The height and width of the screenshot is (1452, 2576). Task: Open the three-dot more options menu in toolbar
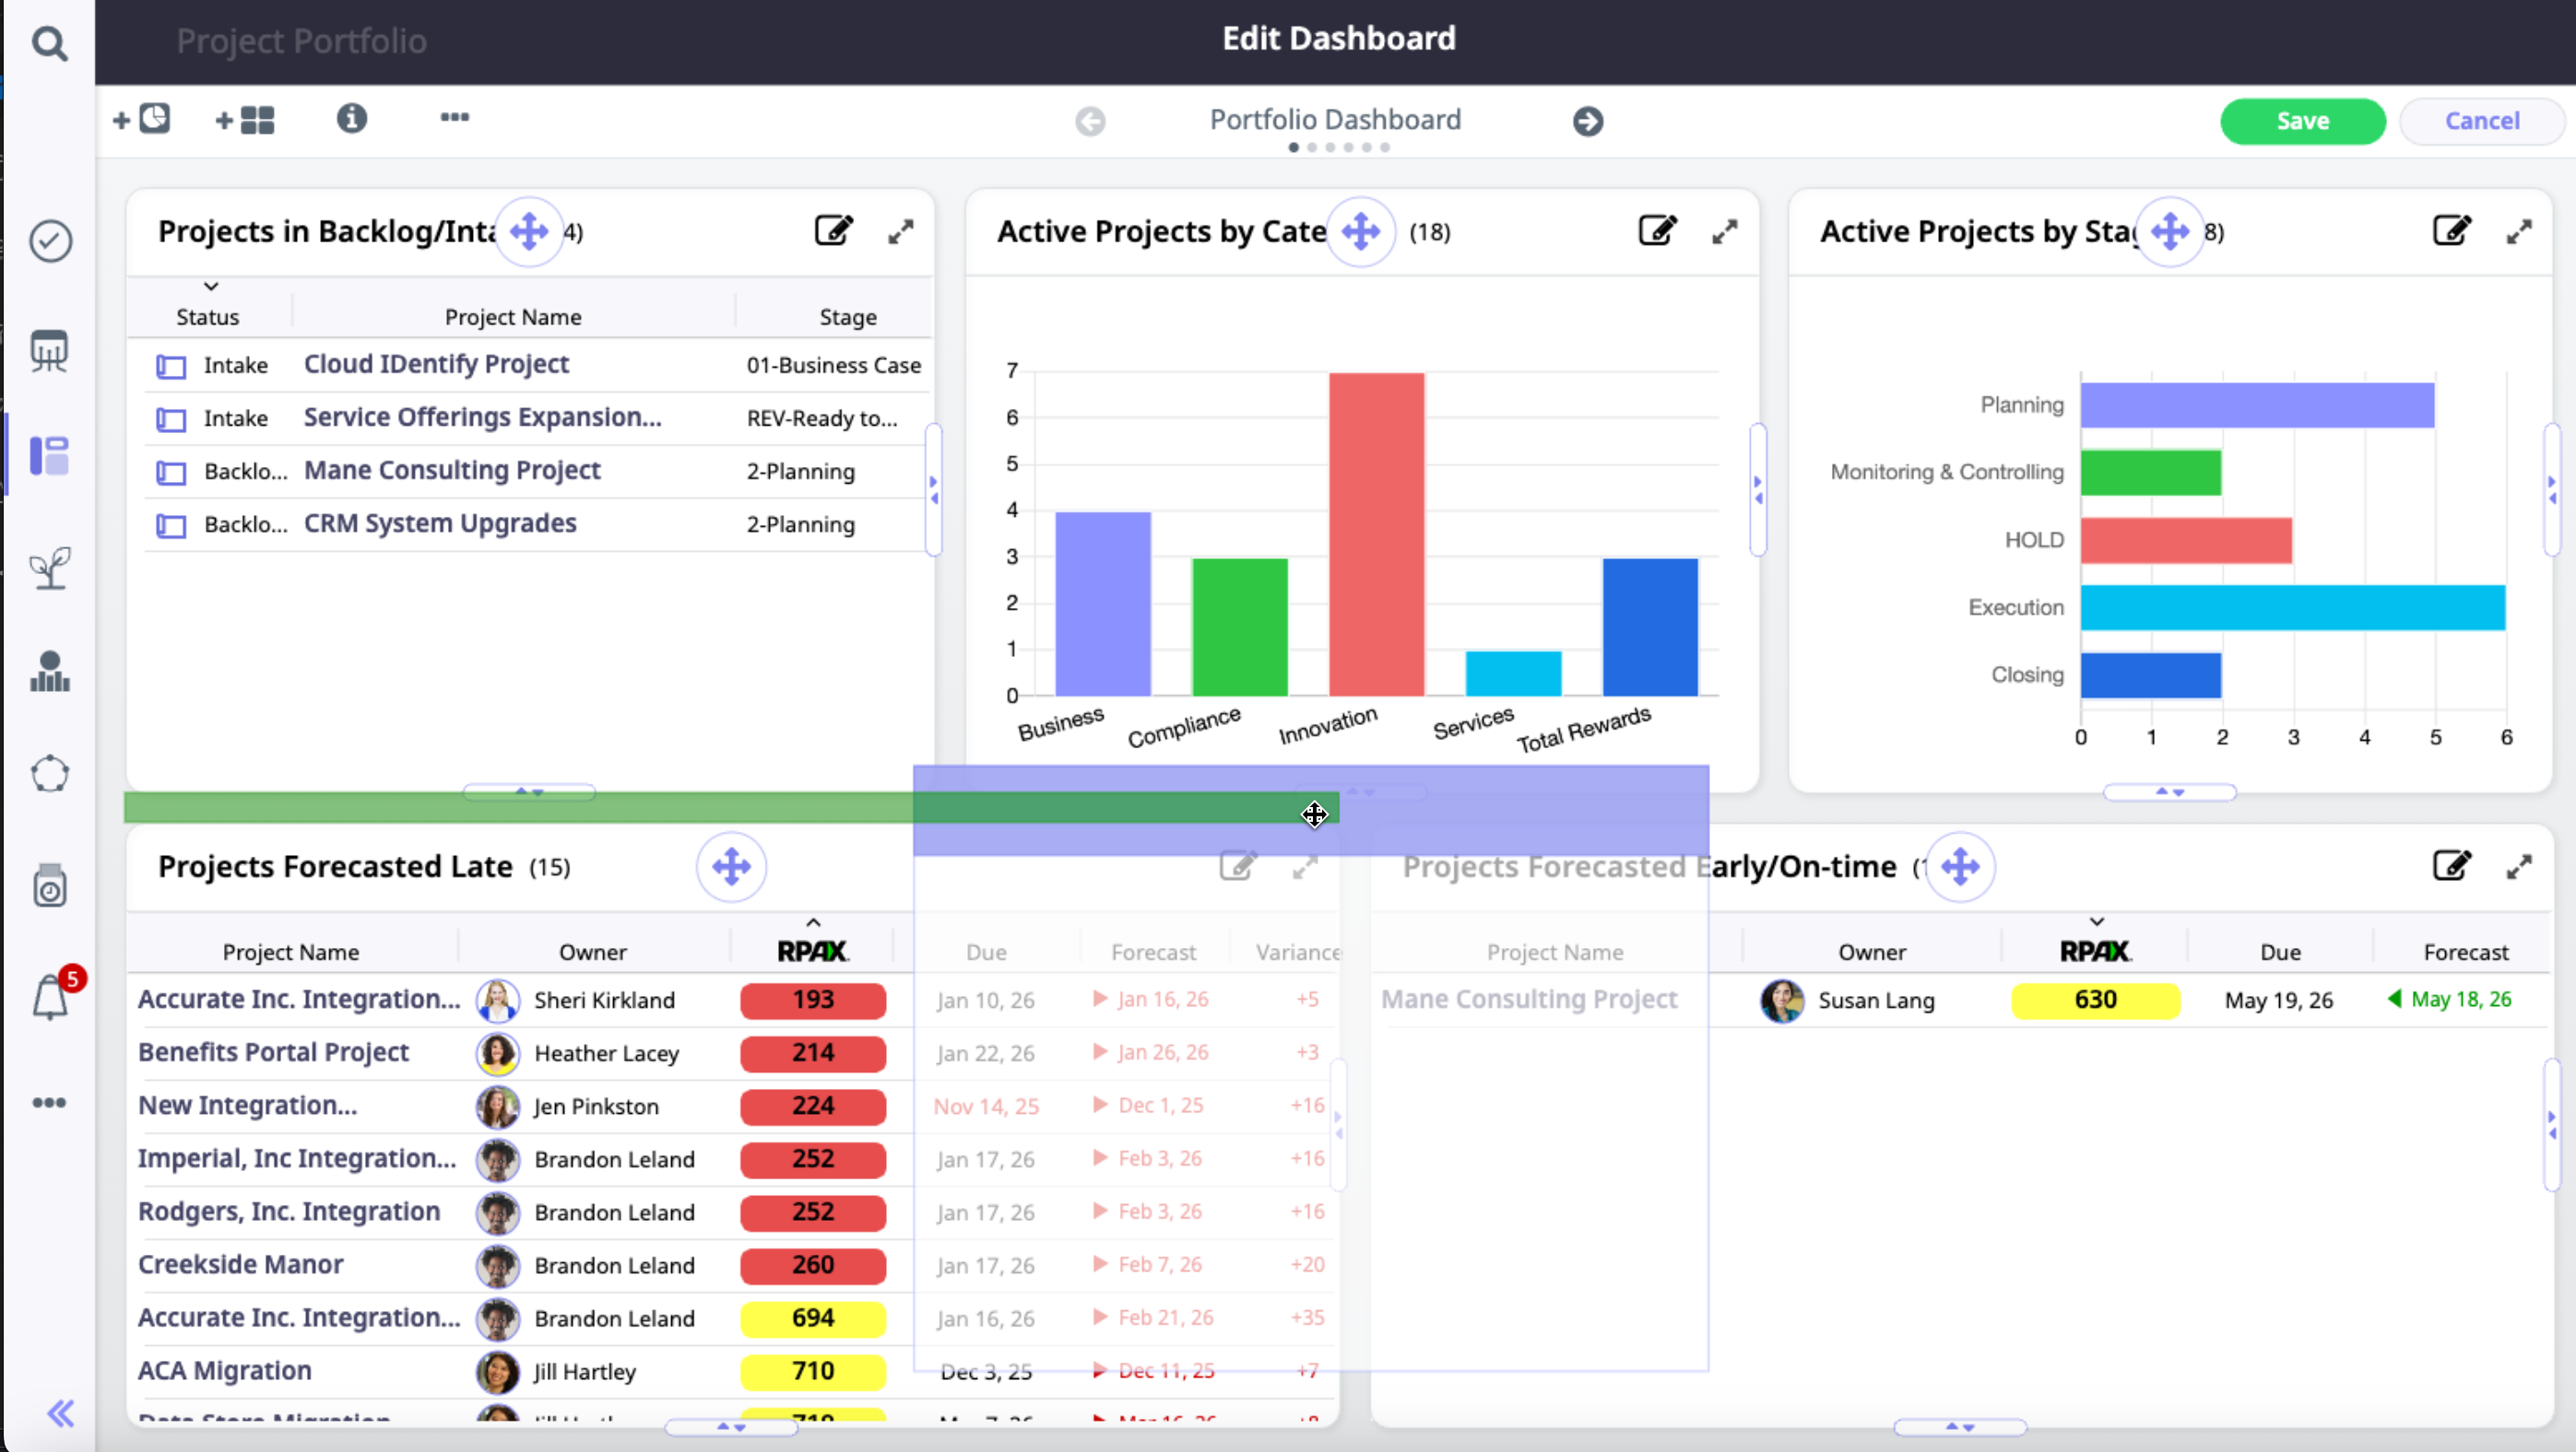(454, 118)
